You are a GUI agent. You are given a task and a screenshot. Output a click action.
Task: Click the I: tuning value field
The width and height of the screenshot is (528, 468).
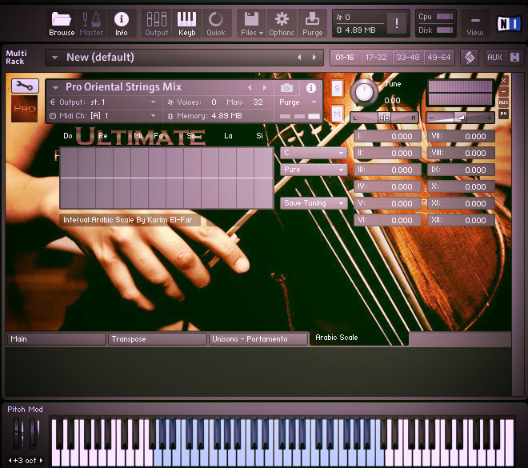tap(387, 136)
